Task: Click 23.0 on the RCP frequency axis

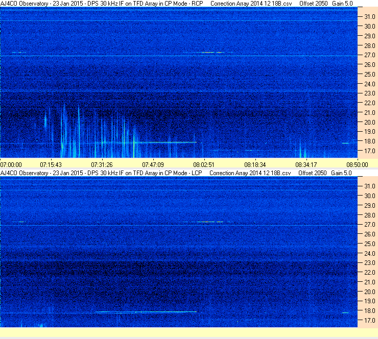Action: 369,93
